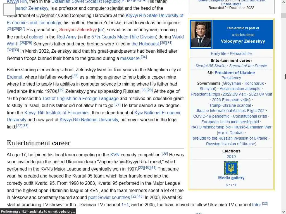Screen dimensions: 286x214
Task: Jump to citation 35
Action: [x=61, y=90]
